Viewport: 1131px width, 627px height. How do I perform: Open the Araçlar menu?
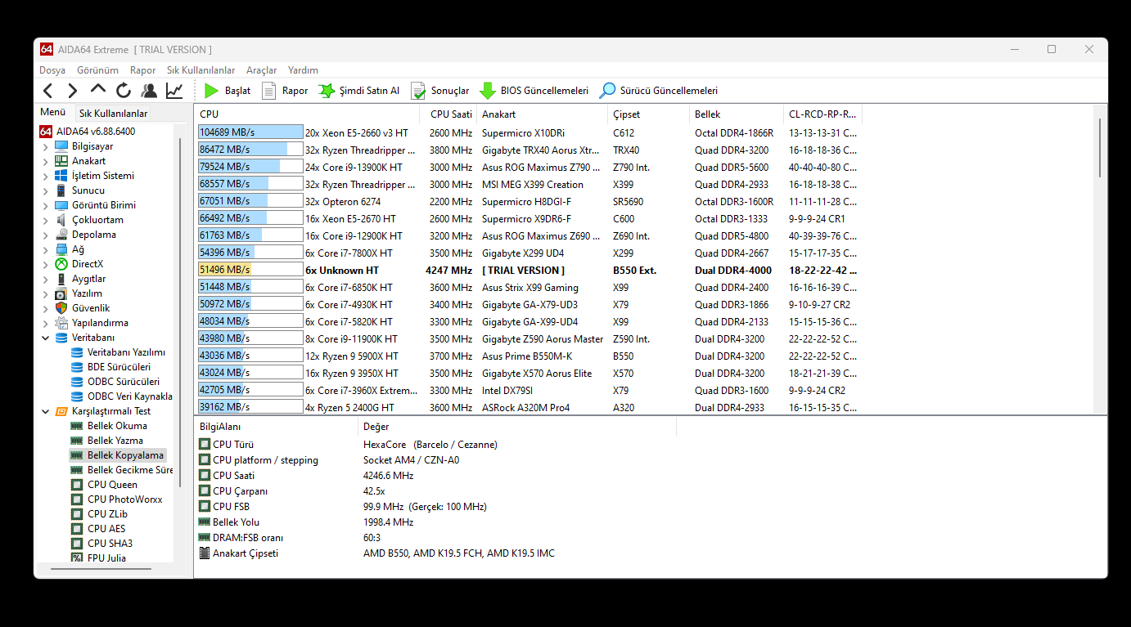tap(262, 70)
